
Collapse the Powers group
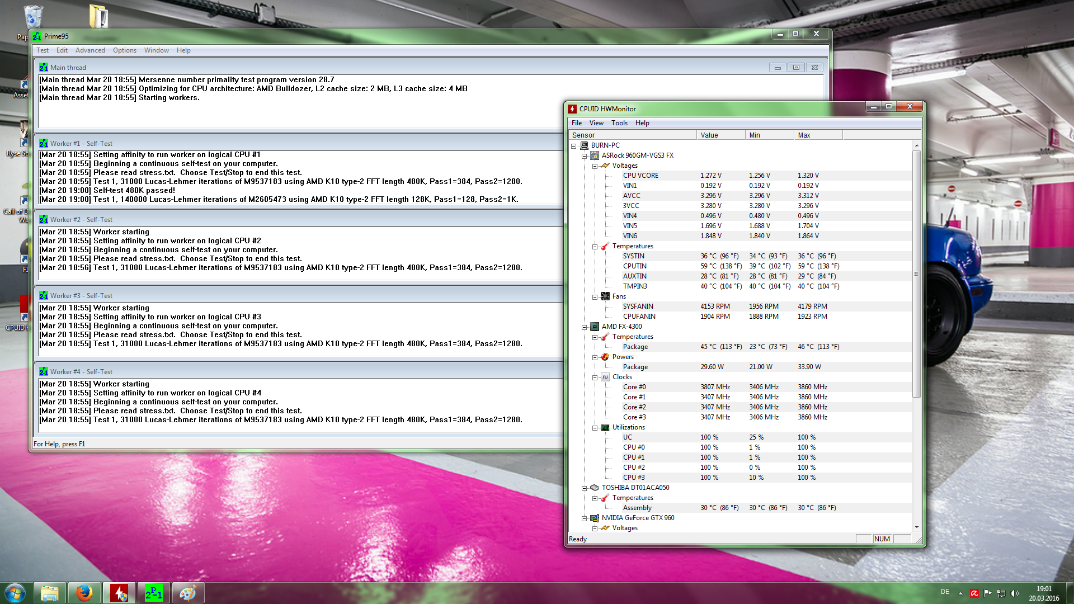pyautogui.click(x=595, y=357)
